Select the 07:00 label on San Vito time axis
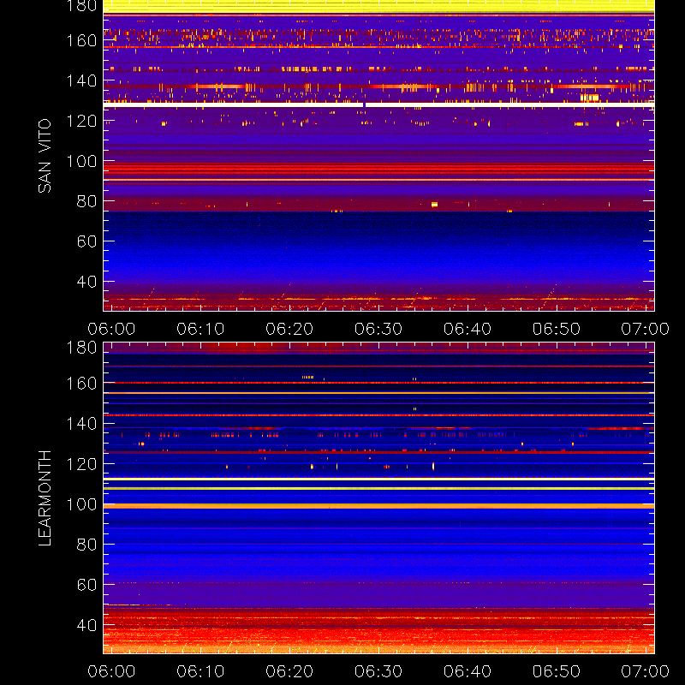685x685 pixels. [646, 329]
